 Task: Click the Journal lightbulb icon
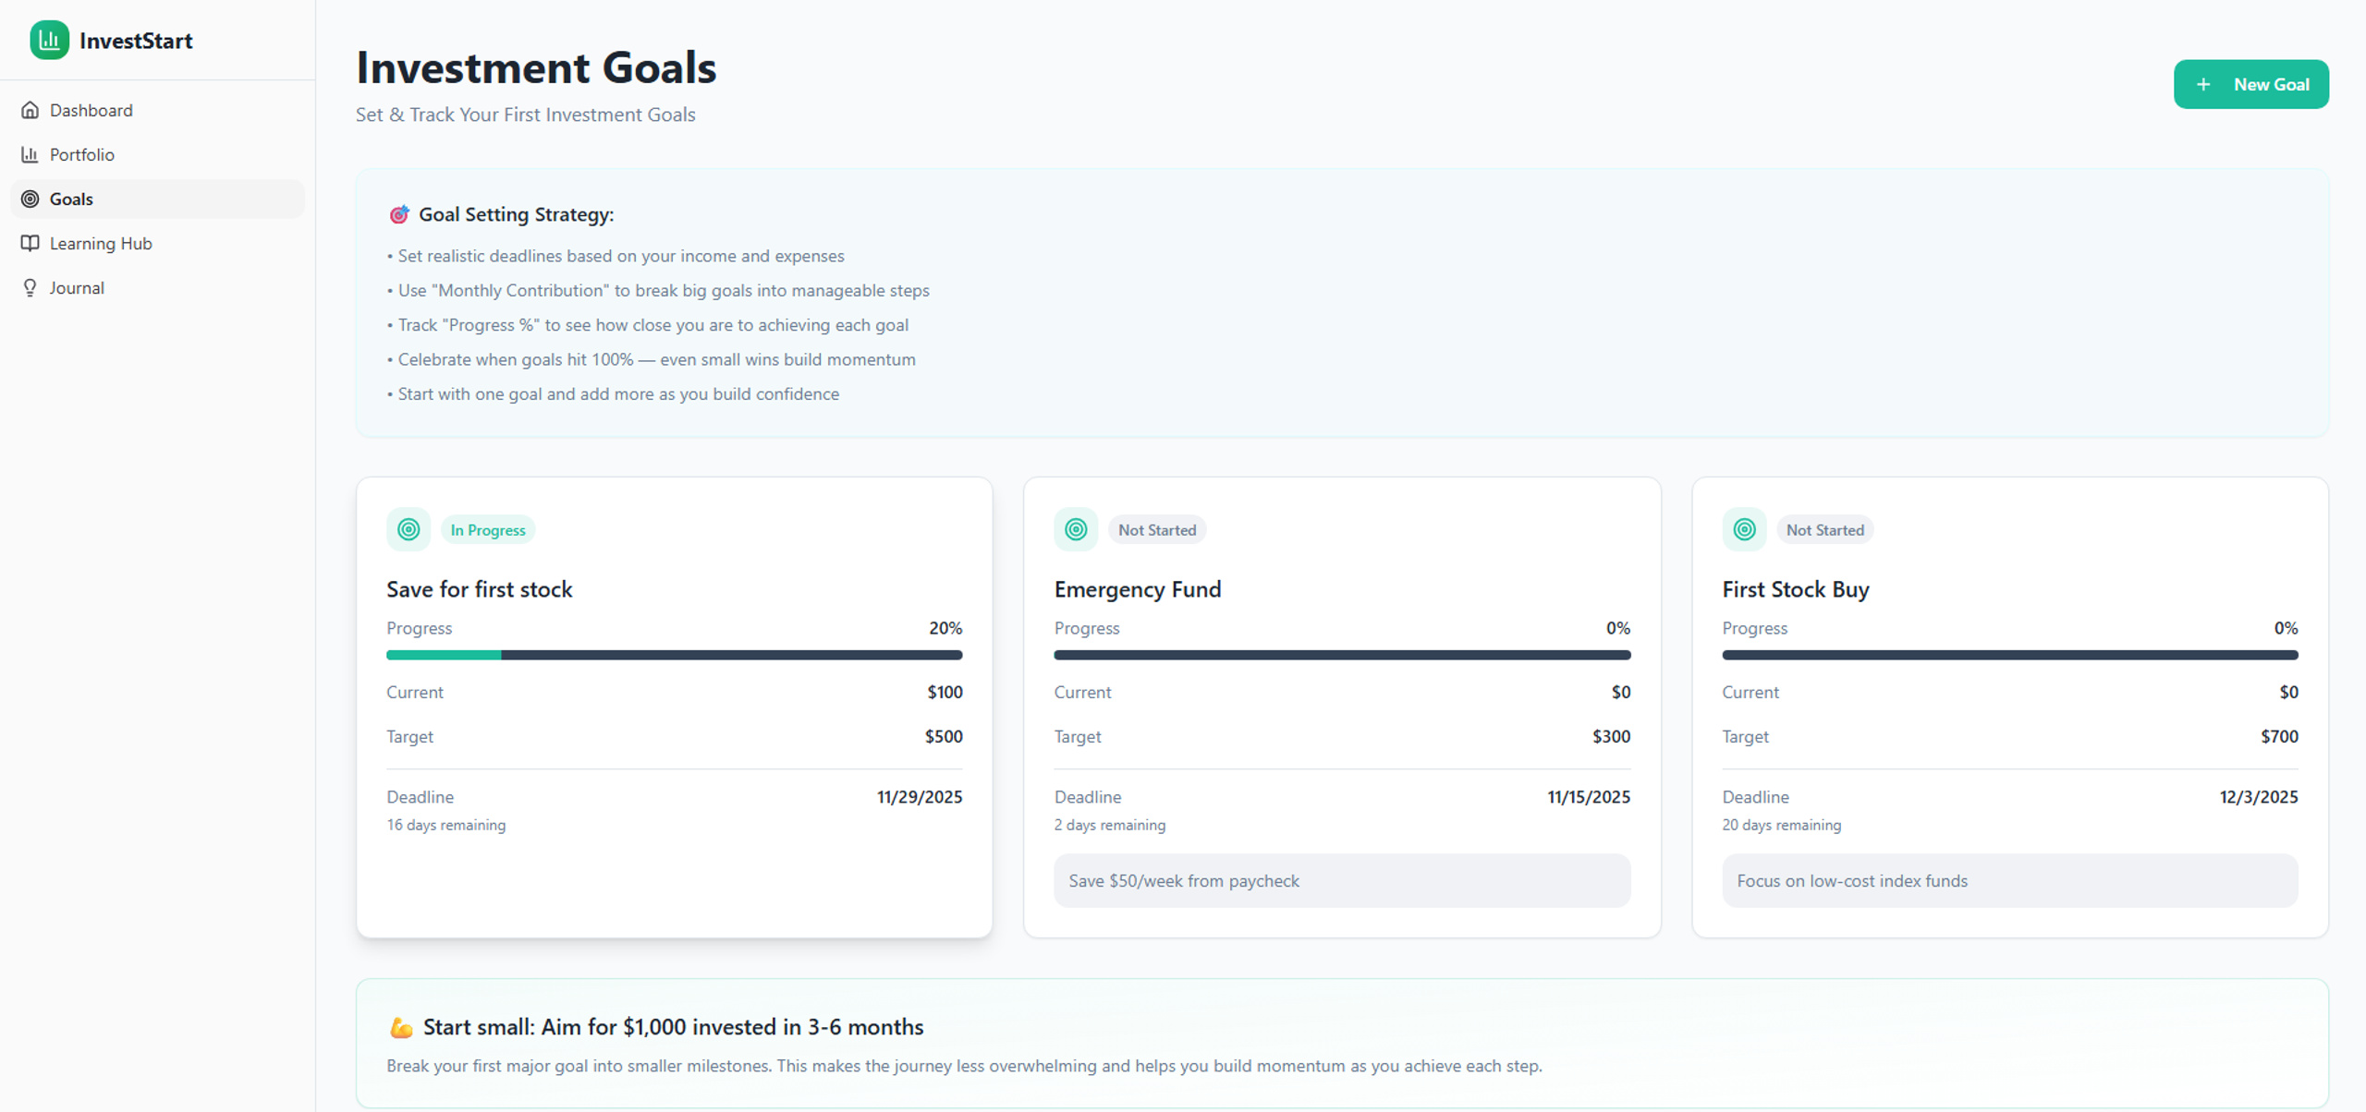click(30, 287)
